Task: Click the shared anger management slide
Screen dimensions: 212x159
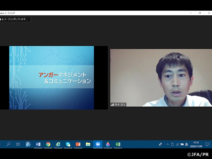Action: 51,78
